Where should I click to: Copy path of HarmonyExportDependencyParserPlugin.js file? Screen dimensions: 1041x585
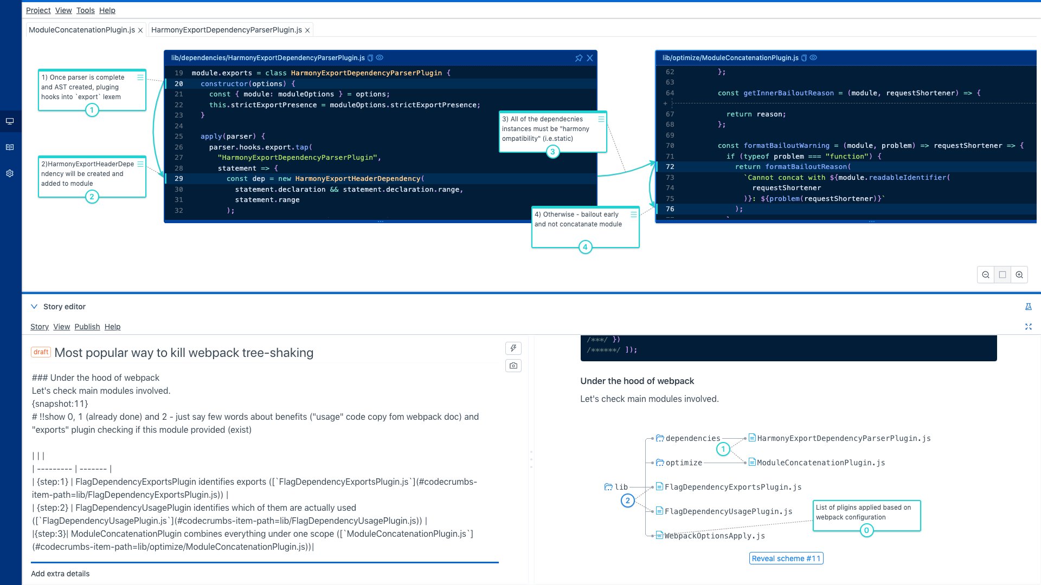coord(370,58)
